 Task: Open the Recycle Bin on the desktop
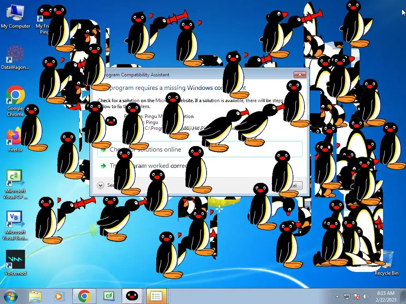386,263
